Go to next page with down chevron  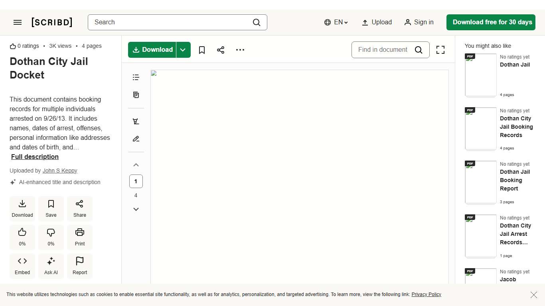[136, 209]
